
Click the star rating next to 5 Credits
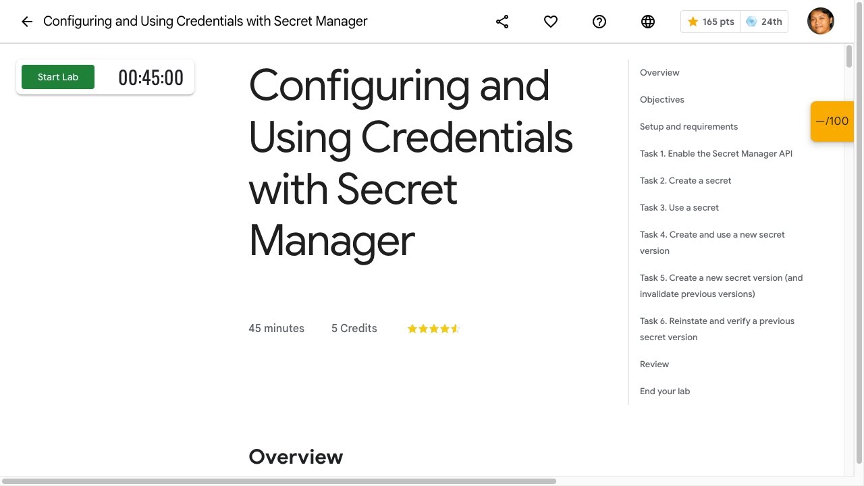tap(433, 329)
